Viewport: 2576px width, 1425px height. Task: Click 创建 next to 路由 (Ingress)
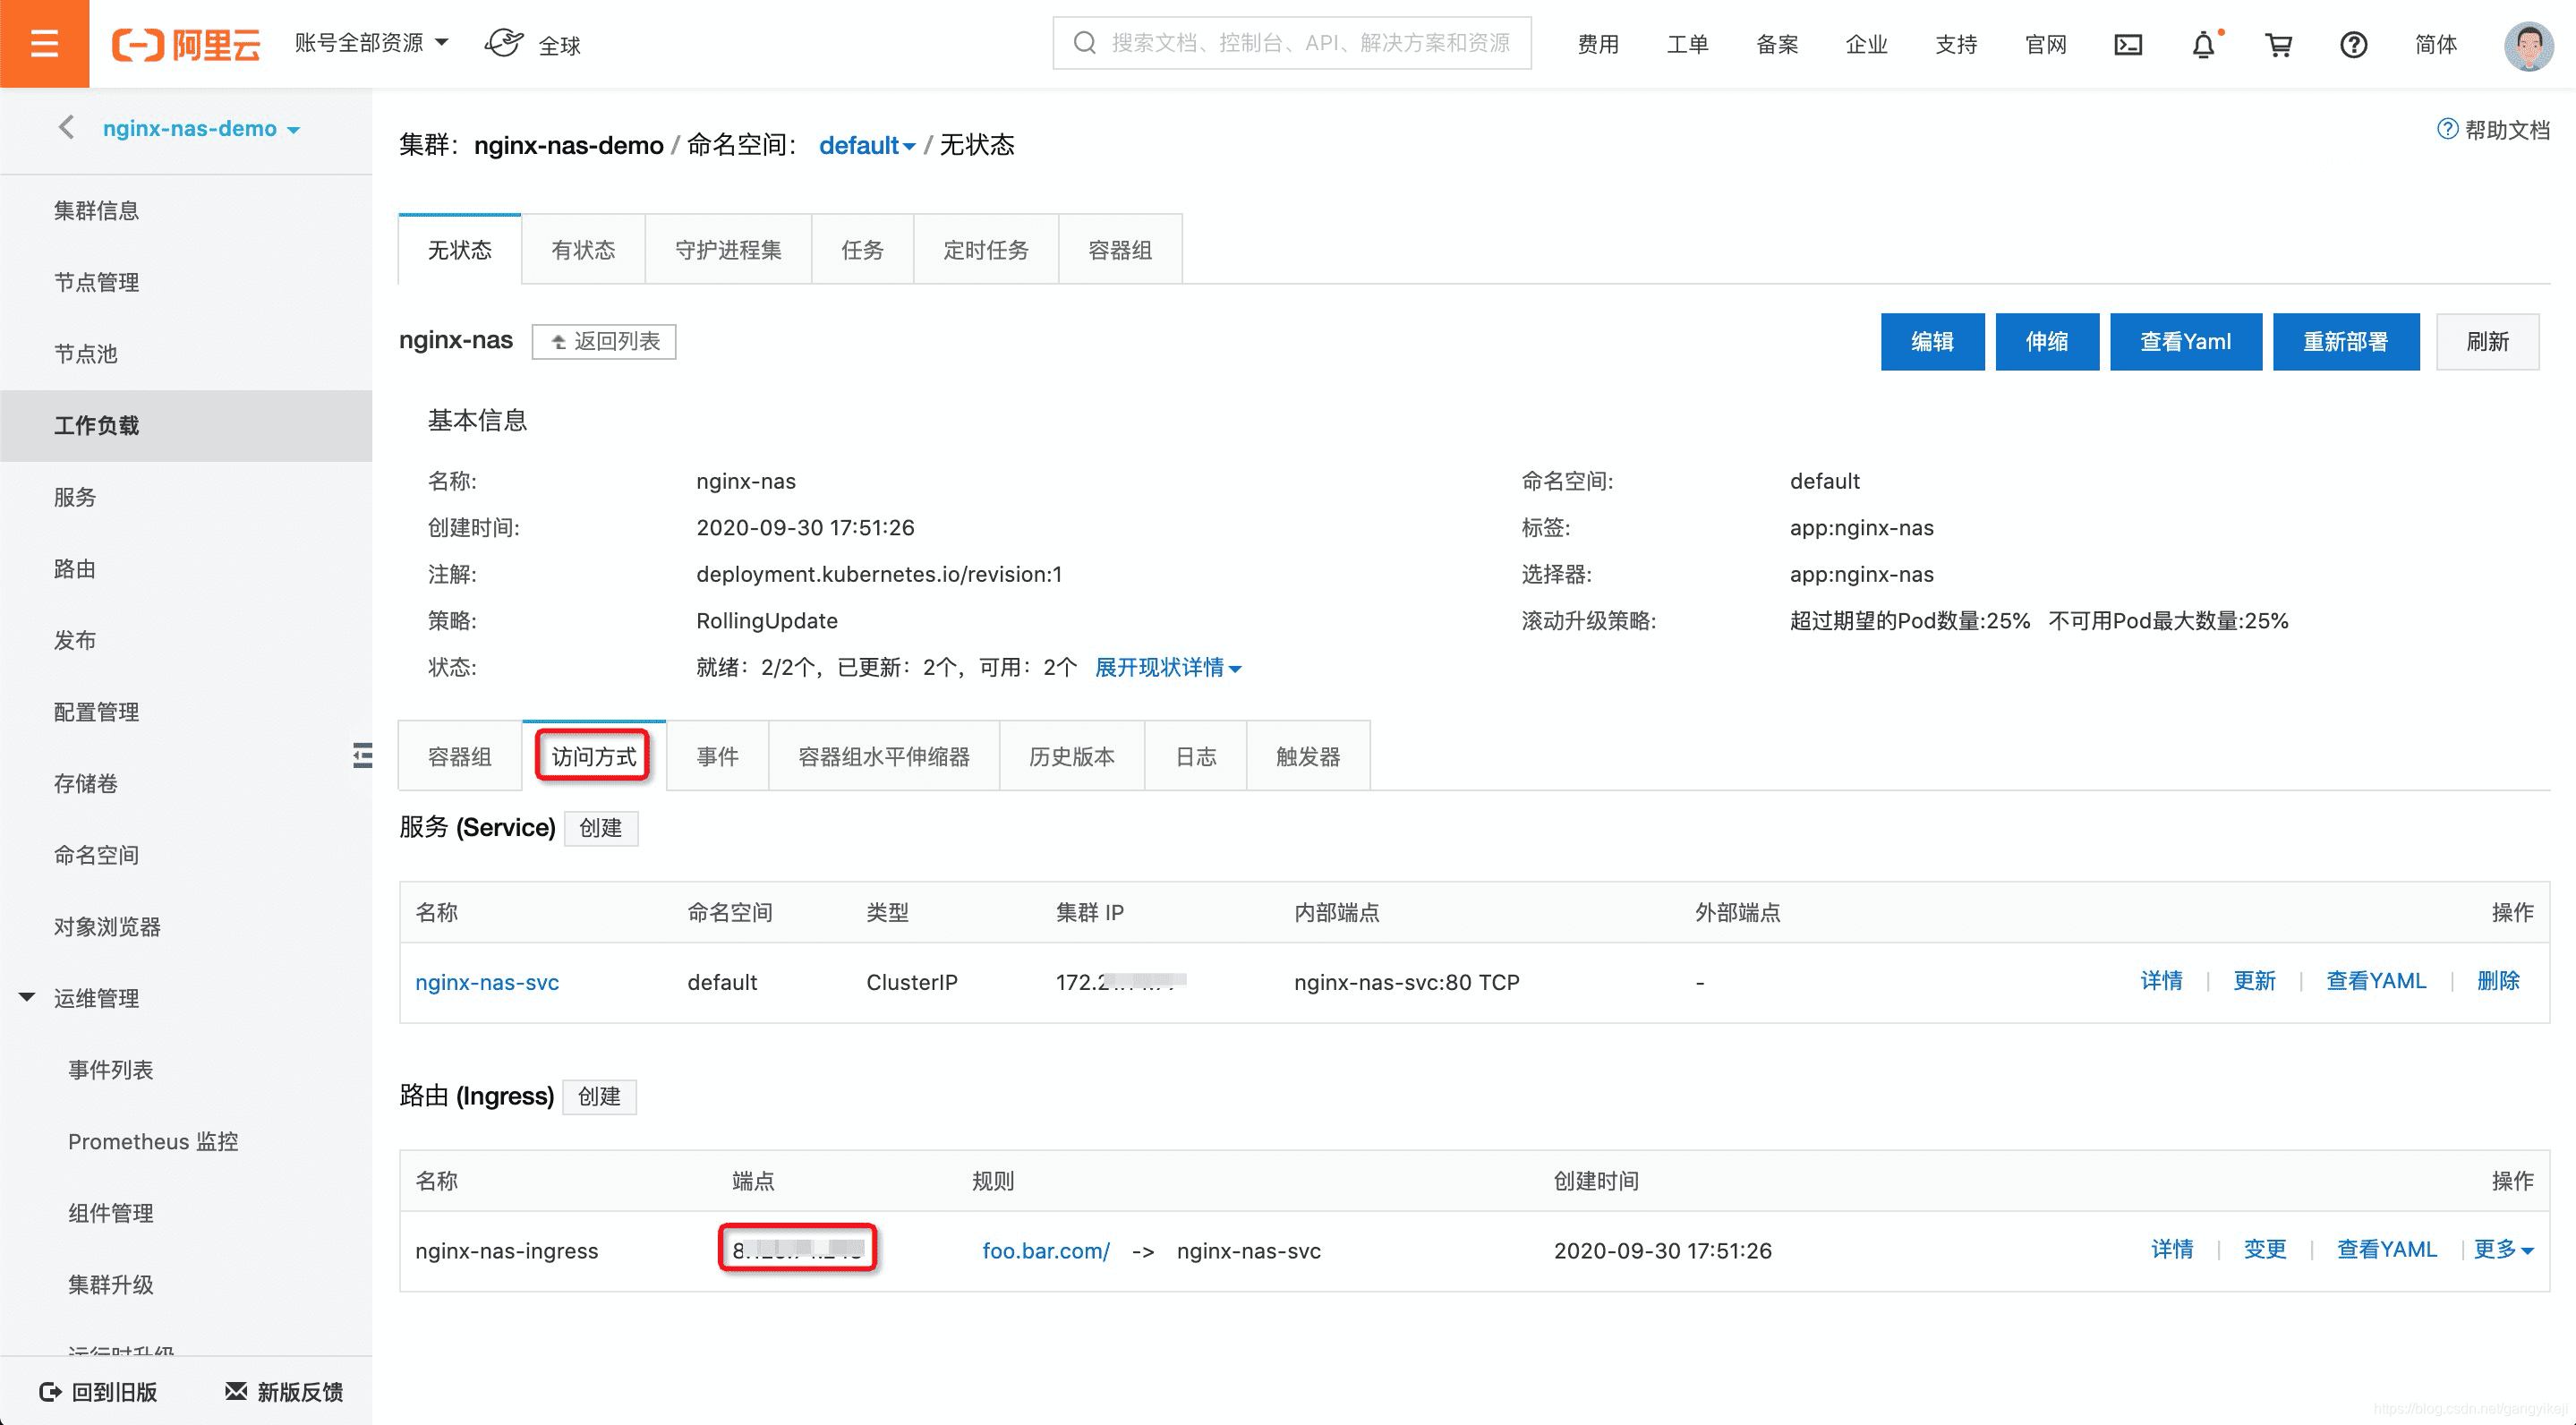click(599, 1096)
